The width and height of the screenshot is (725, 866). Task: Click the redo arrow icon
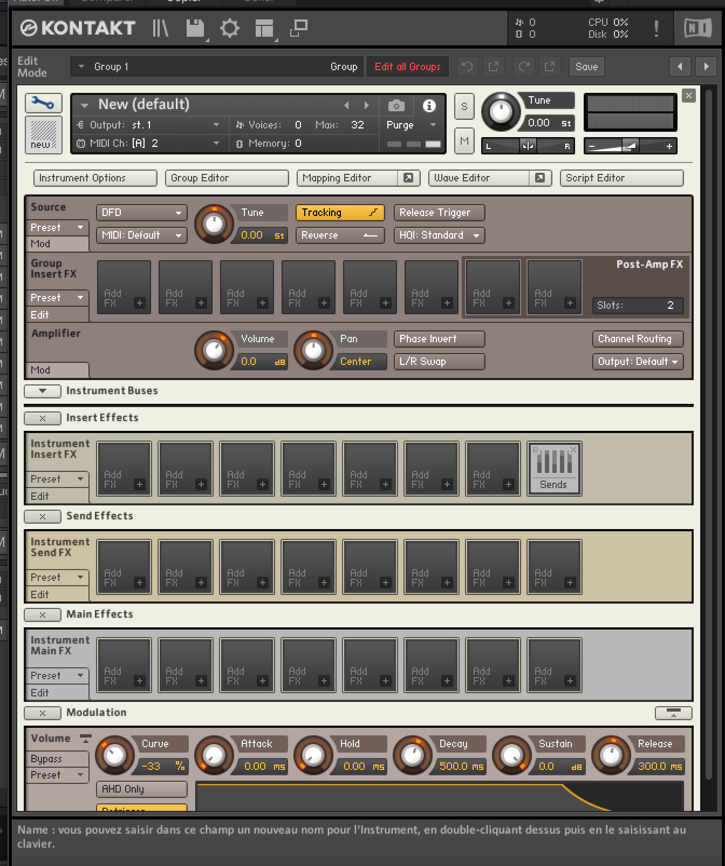point(523,66)
